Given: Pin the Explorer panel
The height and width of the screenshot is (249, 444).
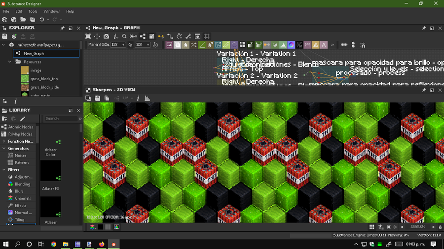Looking at the screenshot, I should tap(62, 28).
